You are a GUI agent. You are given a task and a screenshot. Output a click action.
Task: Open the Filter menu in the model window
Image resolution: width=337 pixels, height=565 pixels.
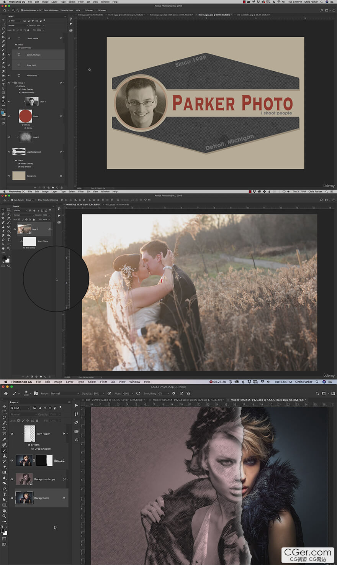tap(103, 382)
